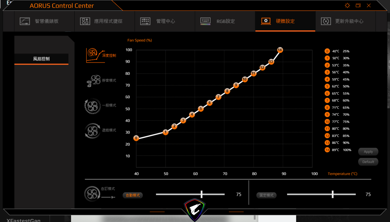Click legend entry 10 with 77°C 75%

point(337,122)
